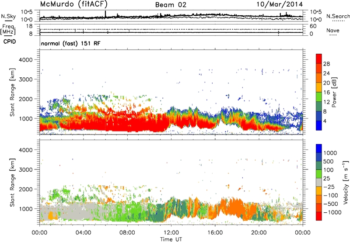
Task: Click the 'Nave' legend label
Action: point(332,30)
